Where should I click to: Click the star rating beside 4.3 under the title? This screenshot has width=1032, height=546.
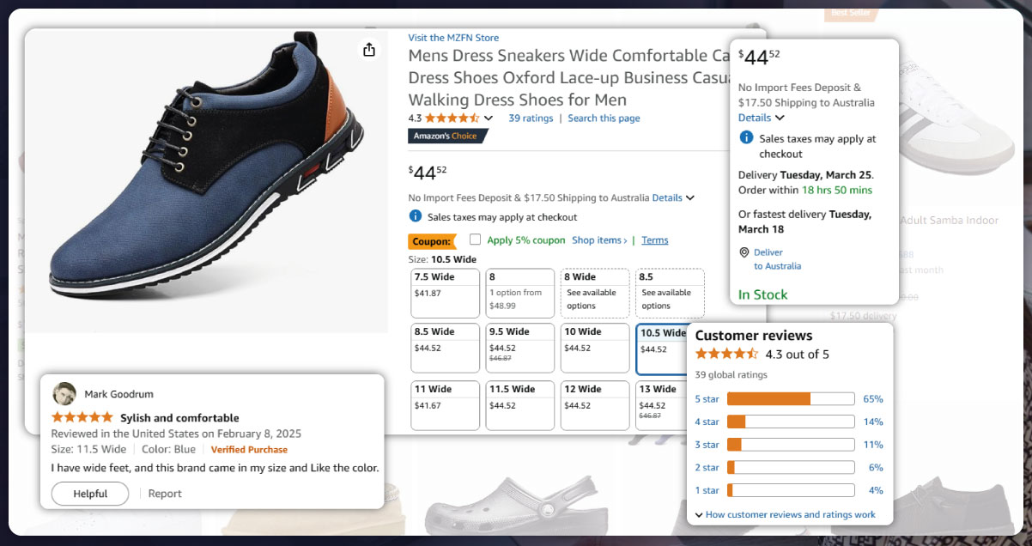point(452,118)
